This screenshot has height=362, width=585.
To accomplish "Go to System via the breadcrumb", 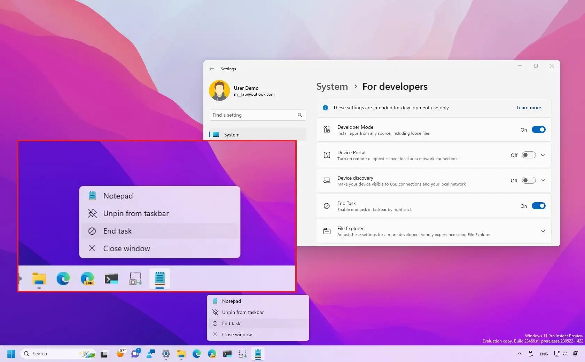I will 332,86.
